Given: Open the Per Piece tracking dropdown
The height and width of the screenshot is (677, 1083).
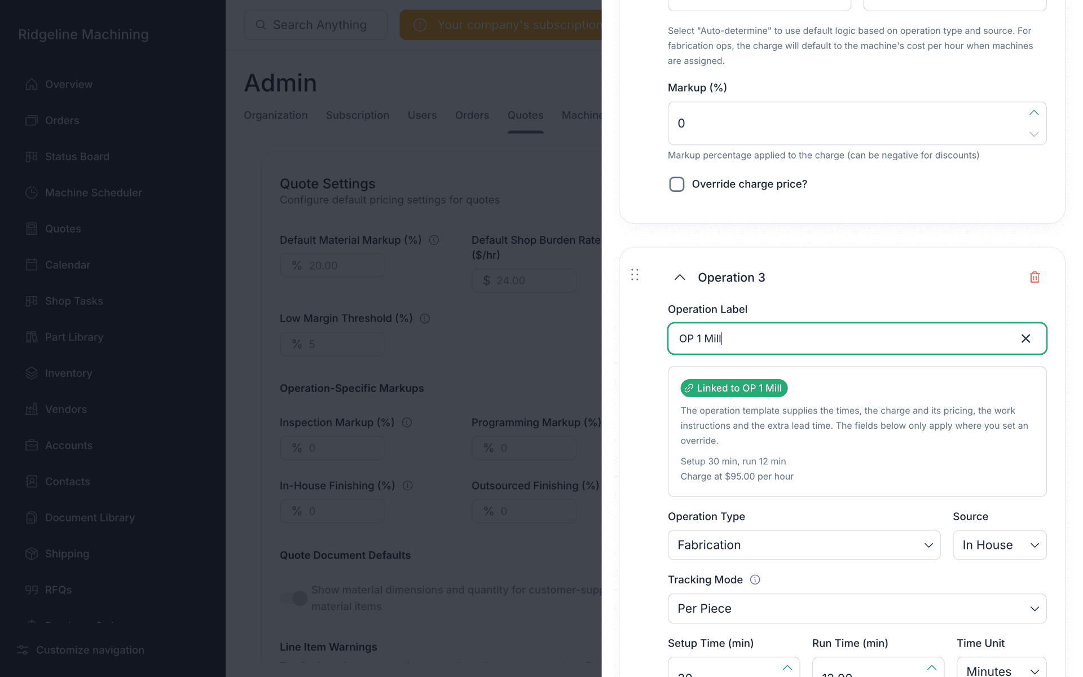Looking at the screenshot, I should [857, 609].
